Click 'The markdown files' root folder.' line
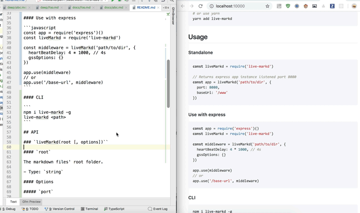Image resolution: width=360 pixels, height=213 pixels. tap(63, 162)
